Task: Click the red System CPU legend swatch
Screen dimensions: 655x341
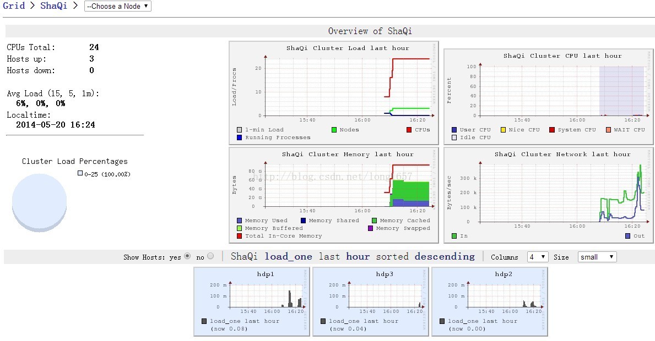Action: (x=552, y=130)
